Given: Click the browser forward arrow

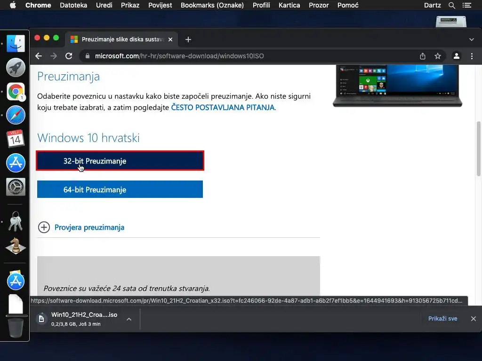Looking at the screenshot, I should click(x=54, y=56).
